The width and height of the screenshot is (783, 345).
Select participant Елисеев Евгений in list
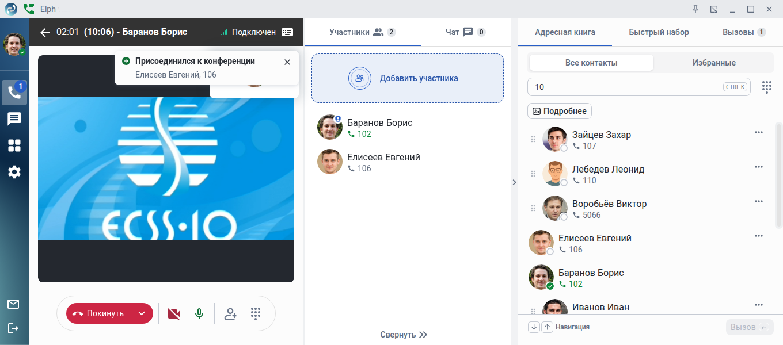tap(408, 162)
